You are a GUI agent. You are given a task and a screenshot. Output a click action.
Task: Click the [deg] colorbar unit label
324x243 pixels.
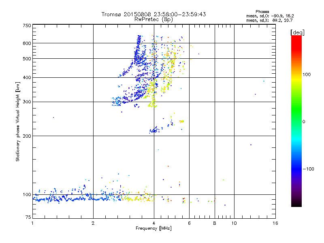click(297, 32)
